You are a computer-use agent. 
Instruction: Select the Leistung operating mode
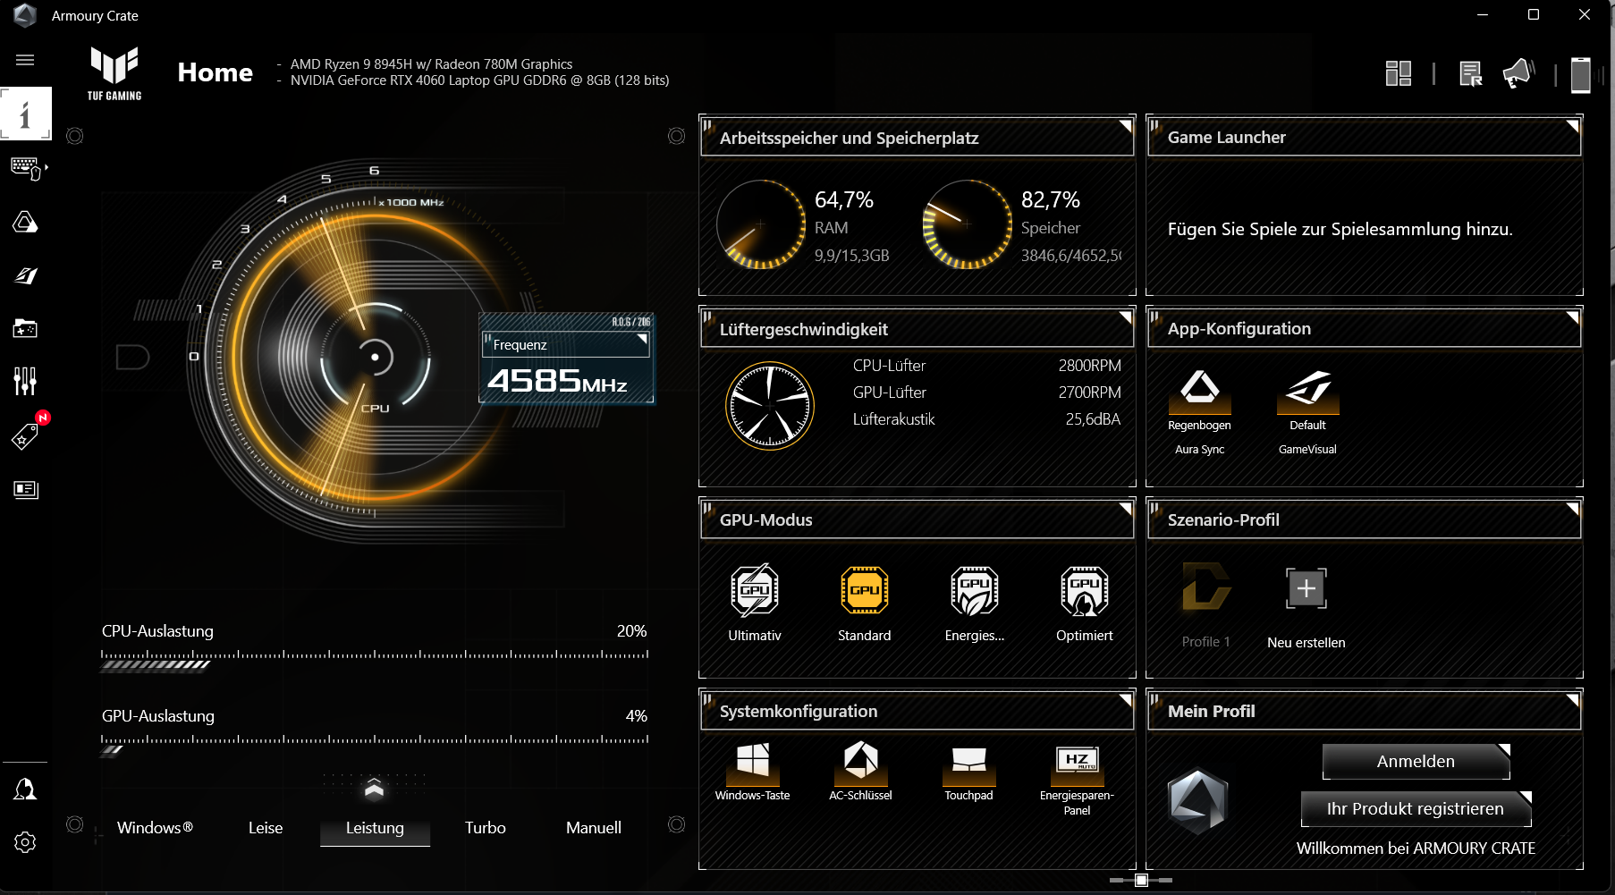coord(375,828)
